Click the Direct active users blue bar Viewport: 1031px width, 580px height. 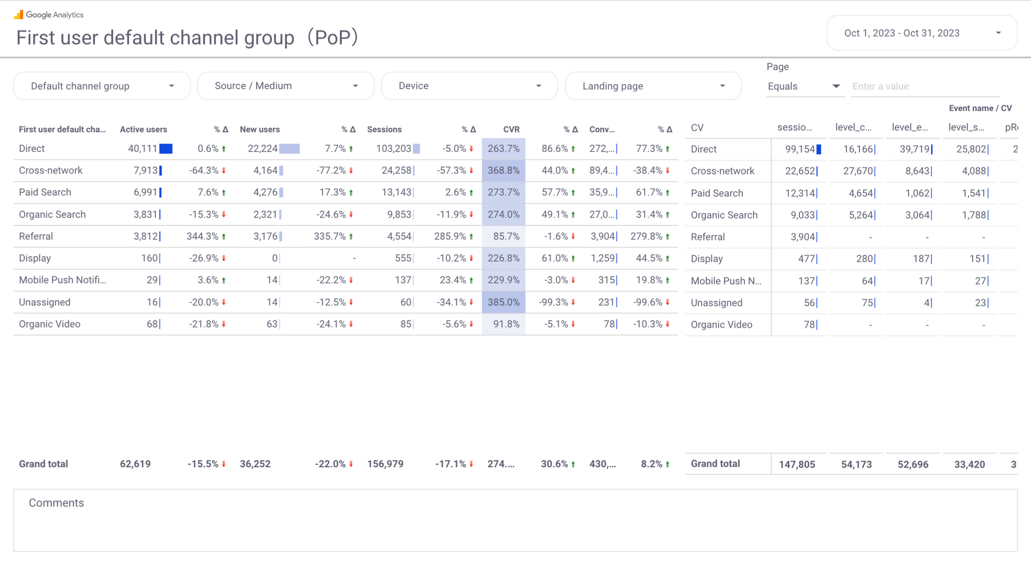click(x=166, y=149)
